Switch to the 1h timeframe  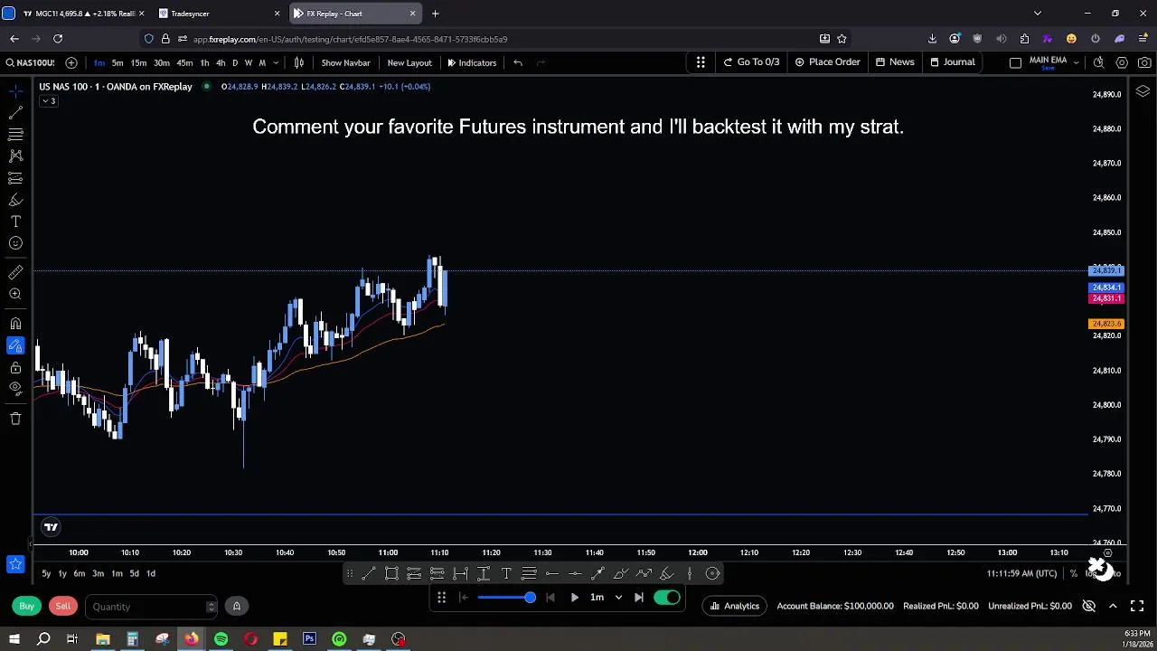pyautogui.click(x=204, y=62)
